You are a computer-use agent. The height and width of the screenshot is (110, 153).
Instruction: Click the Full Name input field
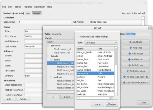coord(115,22)
